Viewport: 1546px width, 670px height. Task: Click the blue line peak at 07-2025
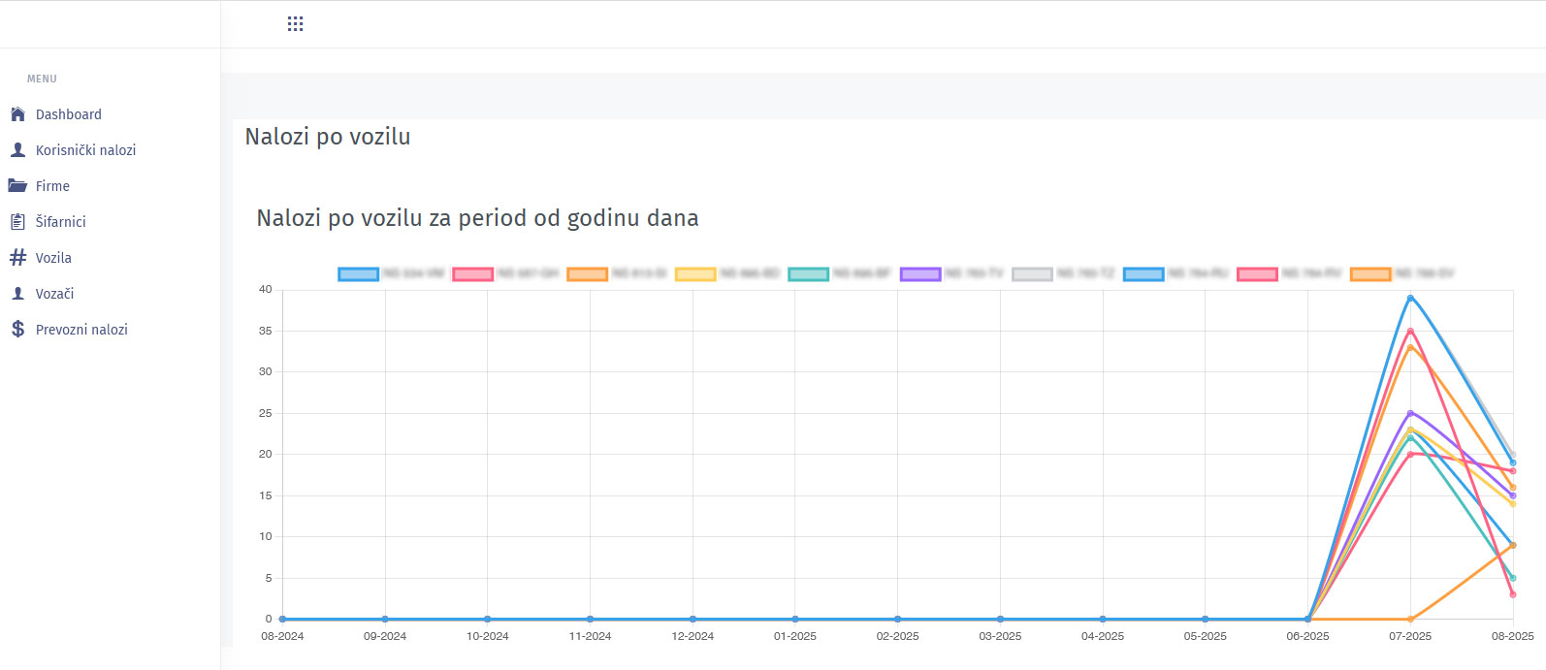coord(1410,298)
